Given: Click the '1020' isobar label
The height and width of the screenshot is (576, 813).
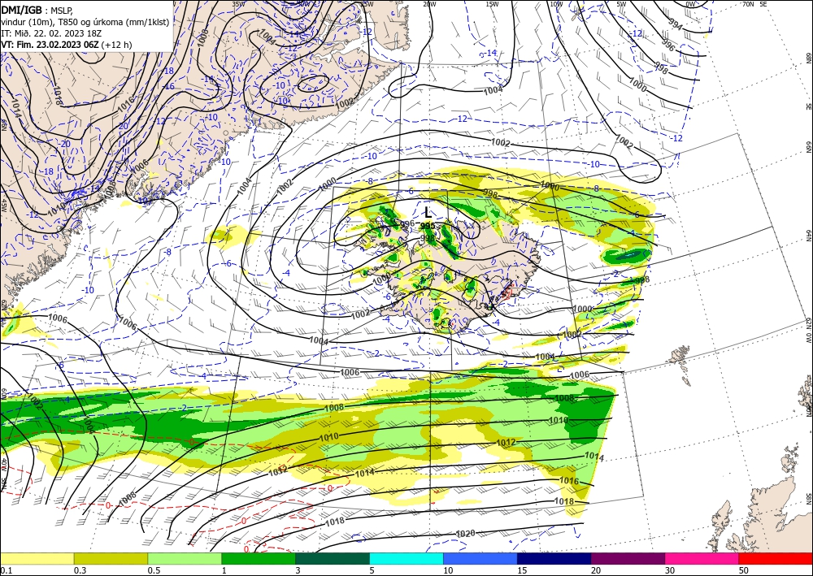Looking at the screenshot, I should pyautogui.click(x=465, y=534).
